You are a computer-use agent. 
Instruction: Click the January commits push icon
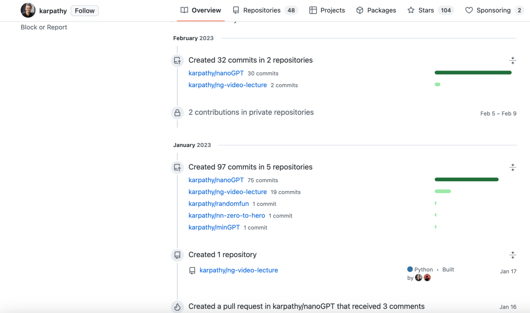pos(177,168)
